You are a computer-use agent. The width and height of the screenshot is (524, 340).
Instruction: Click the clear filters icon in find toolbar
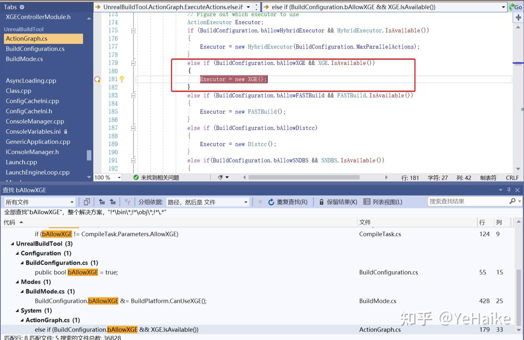[x=128, y=202]
